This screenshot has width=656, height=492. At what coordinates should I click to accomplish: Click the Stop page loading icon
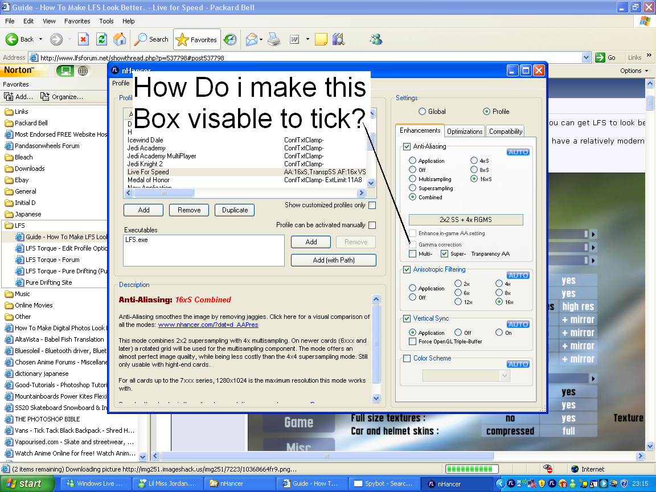tap(83, 39)
